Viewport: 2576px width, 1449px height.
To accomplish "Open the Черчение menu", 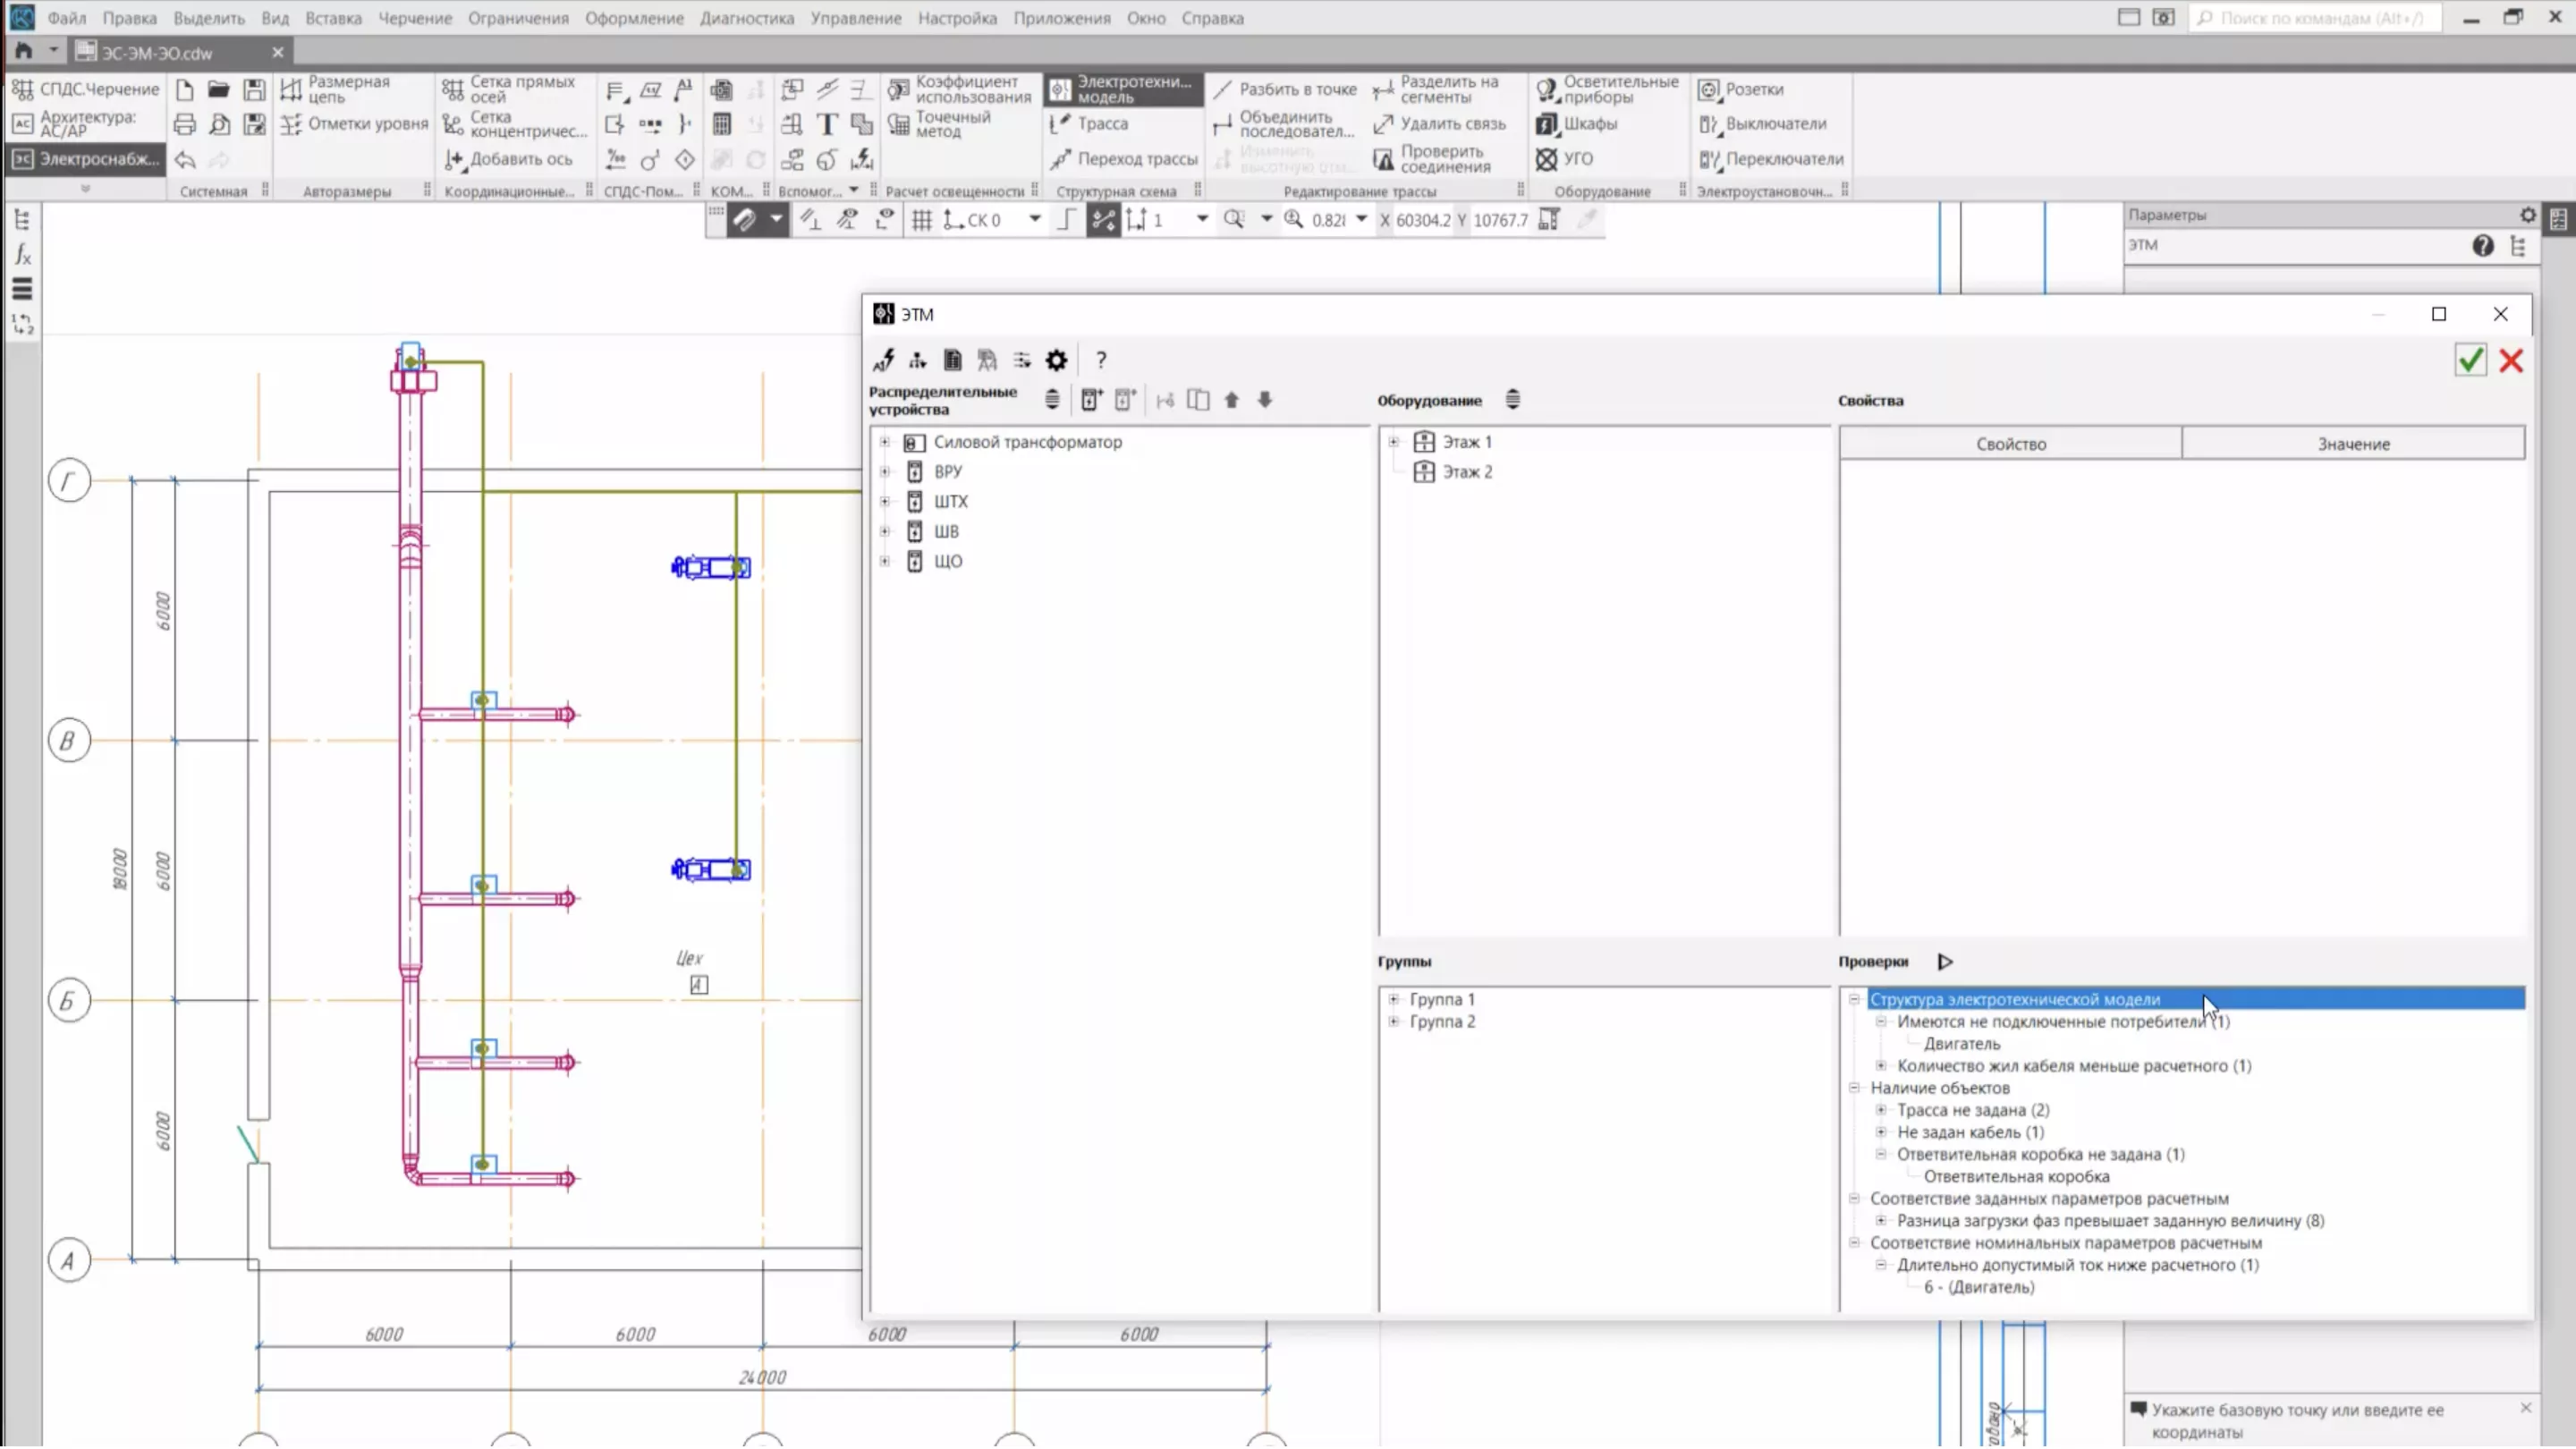I will pyautogui.click(x=414, y=18).
